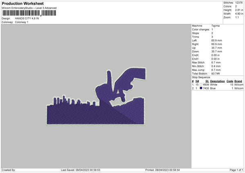Click the 'N#' column header
Screen dimensions: 245x173
point(197,81)
